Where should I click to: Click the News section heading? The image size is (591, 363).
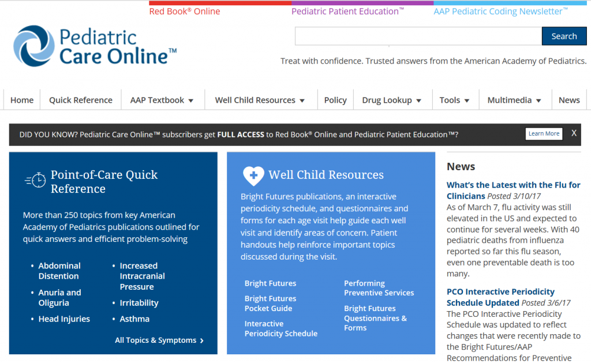point(461,166)
